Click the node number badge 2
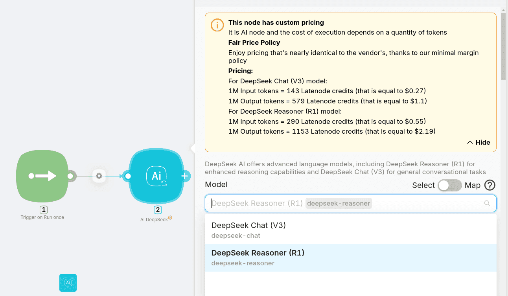 tap(157, 210)
